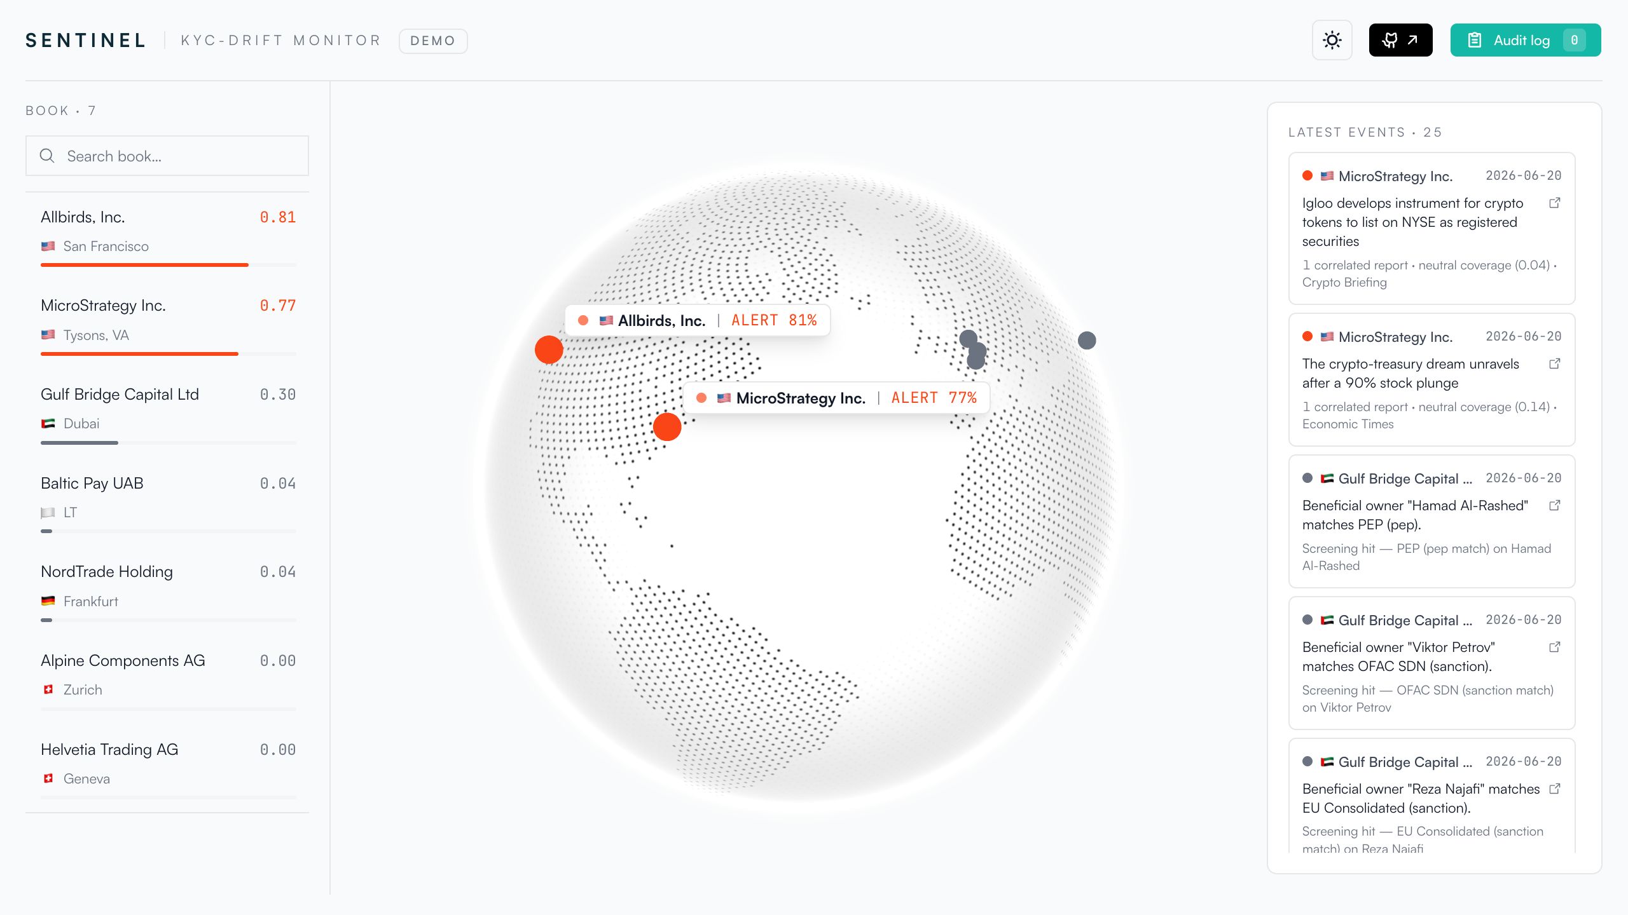
Task: Click the Swiss flag icon beside Zurich
Action: pyautogui.click(x=48, y=689)
